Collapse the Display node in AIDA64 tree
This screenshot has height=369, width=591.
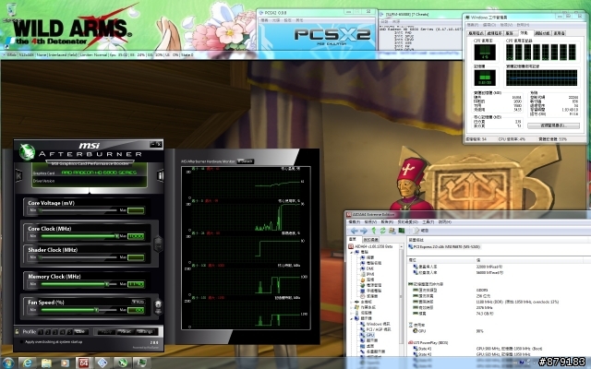(x=352, y=318)
